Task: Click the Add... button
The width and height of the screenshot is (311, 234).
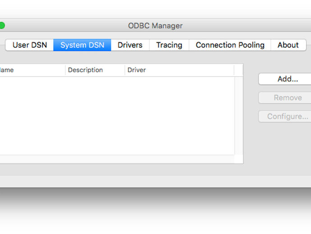Action: click(285, 79)
